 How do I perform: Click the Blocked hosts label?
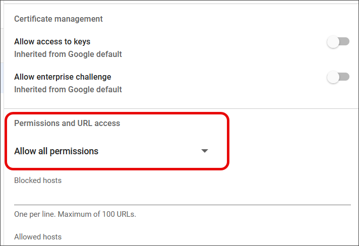(x=38, y=180)
